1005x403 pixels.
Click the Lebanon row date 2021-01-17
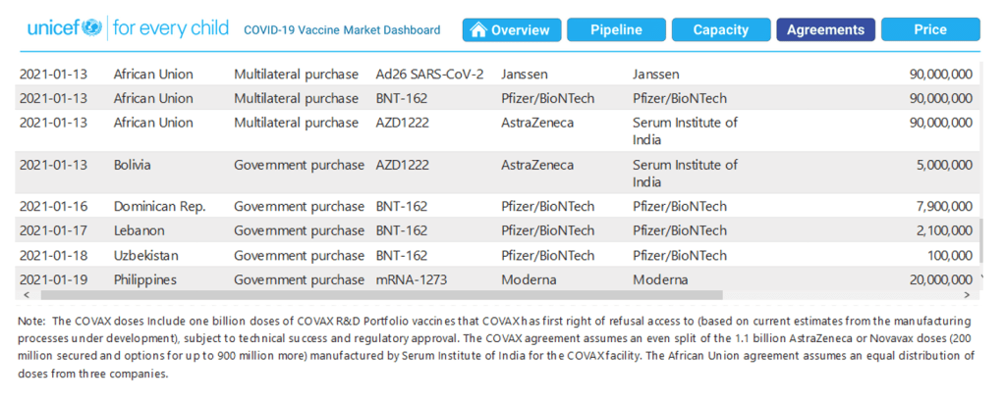[x=55, y=230]
